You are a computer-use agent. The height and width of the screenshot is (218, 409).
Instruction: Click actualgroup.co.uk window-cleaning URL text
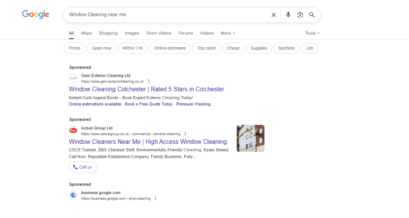(130, 134)
